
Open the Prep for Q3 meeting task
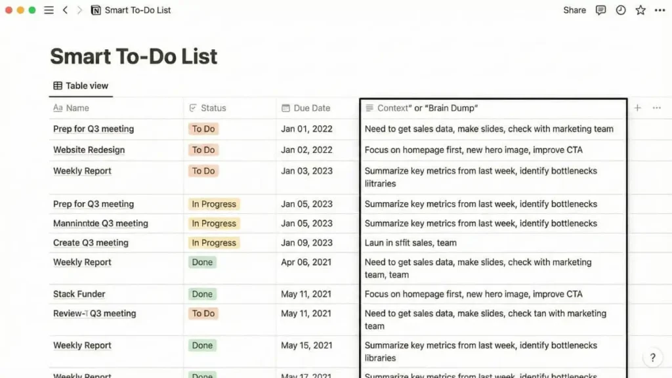pos(93,129)
